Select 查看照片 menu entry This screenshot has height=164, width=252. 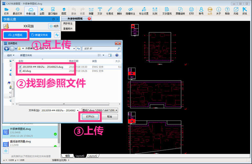68,29
